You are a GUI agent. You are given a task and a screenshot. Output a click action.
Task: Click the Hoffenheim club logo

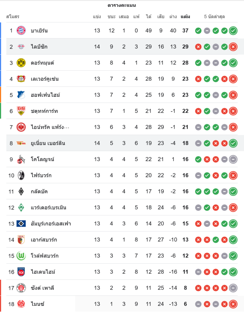(21, 95)
